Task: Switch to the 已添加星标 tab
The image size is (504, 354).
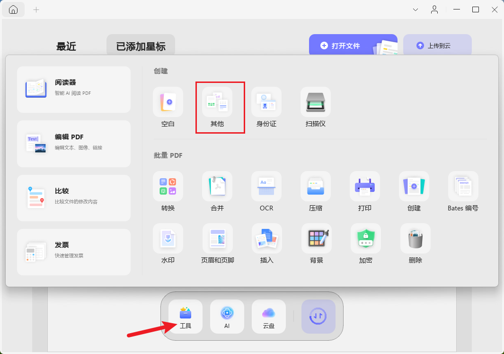Action: click(141, 46)
